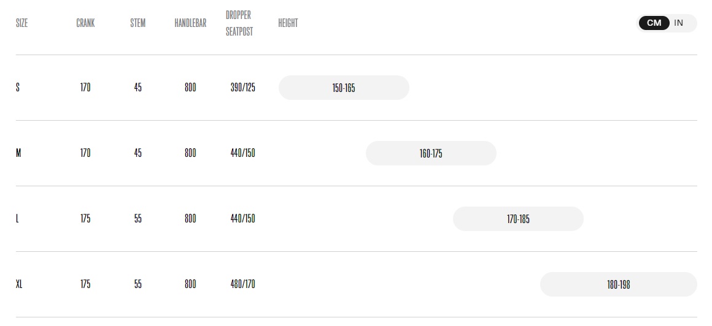Click the 390/125 dropper seatpost value

tap(243, 88)
